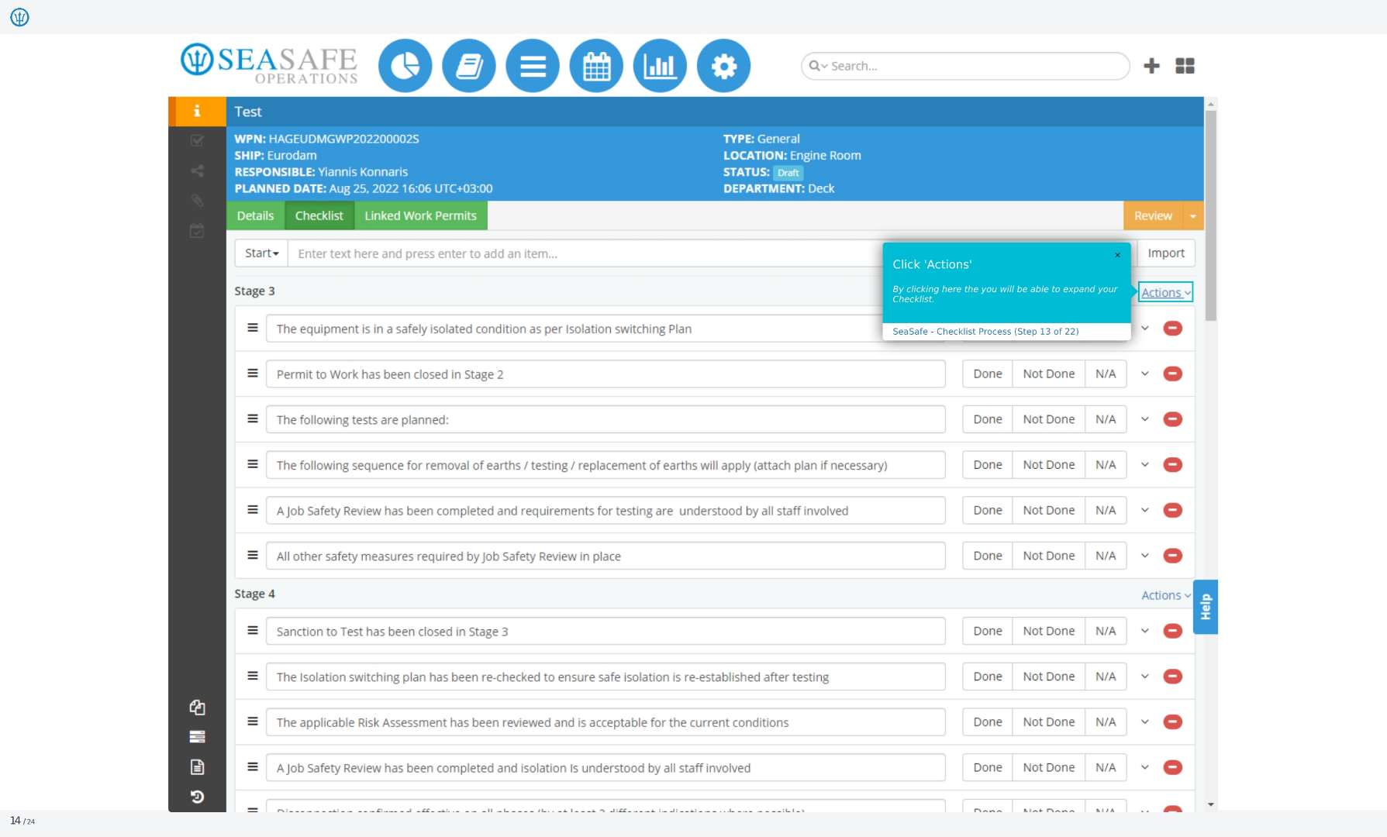Expand 'applicable Risk Assessment' row chevron
Screen dimensions: 1387x837
point(1144,722)
